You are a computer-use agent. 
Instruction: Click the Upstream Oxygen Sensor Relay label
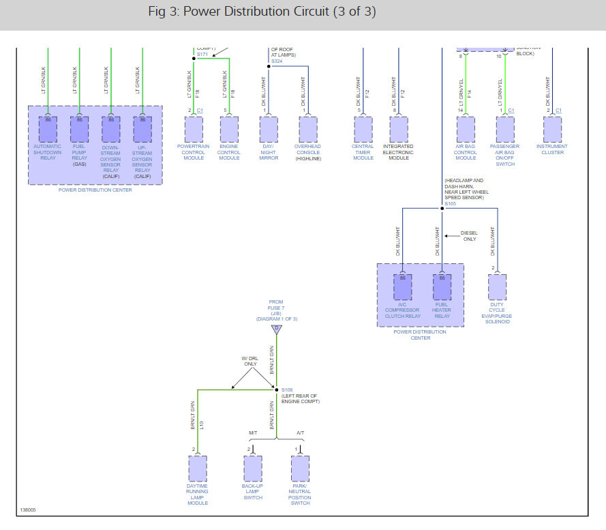142,162
